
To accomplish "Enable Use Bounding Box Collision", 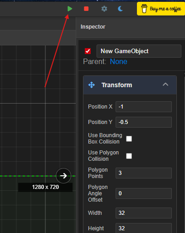I will (129, 139).
